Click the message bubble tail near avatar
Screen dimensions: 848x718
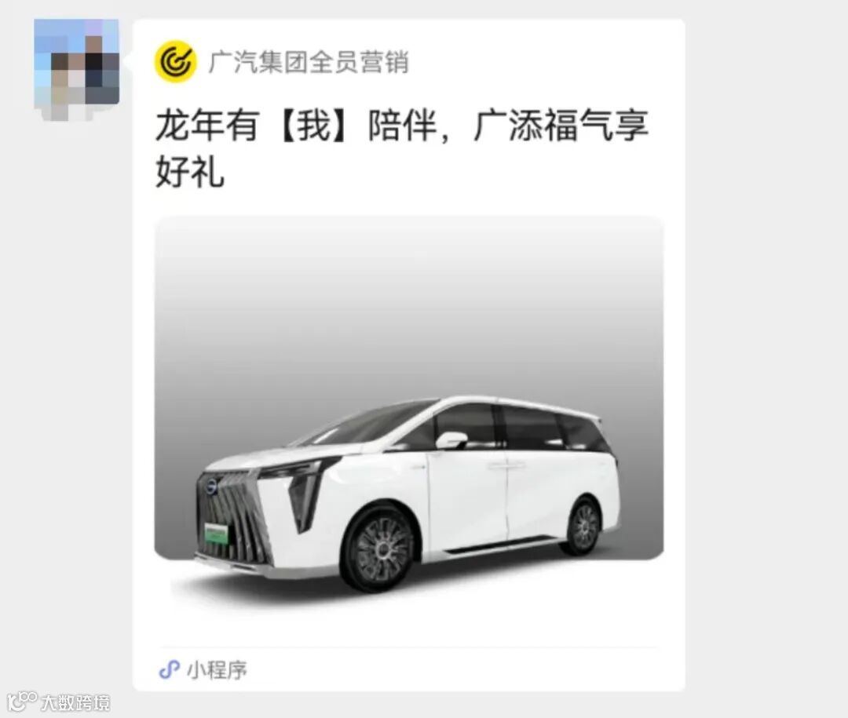(x=128, y=61)
